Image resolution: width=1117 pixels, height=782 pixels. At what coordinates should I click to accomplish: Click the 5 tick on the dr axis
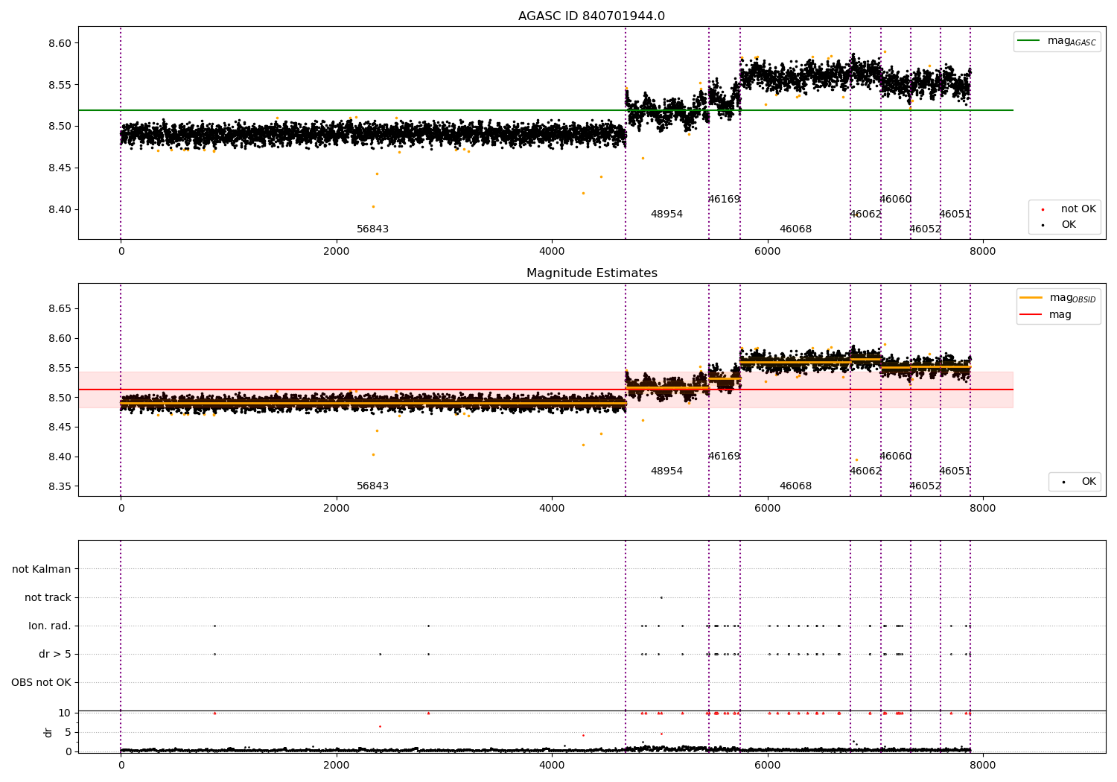68,733
